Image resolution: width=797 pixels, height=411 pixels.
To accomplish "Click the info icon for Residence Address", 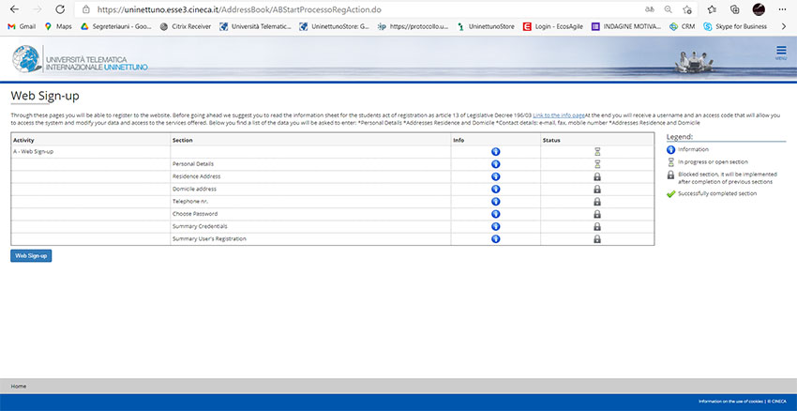I will [495, 176].
